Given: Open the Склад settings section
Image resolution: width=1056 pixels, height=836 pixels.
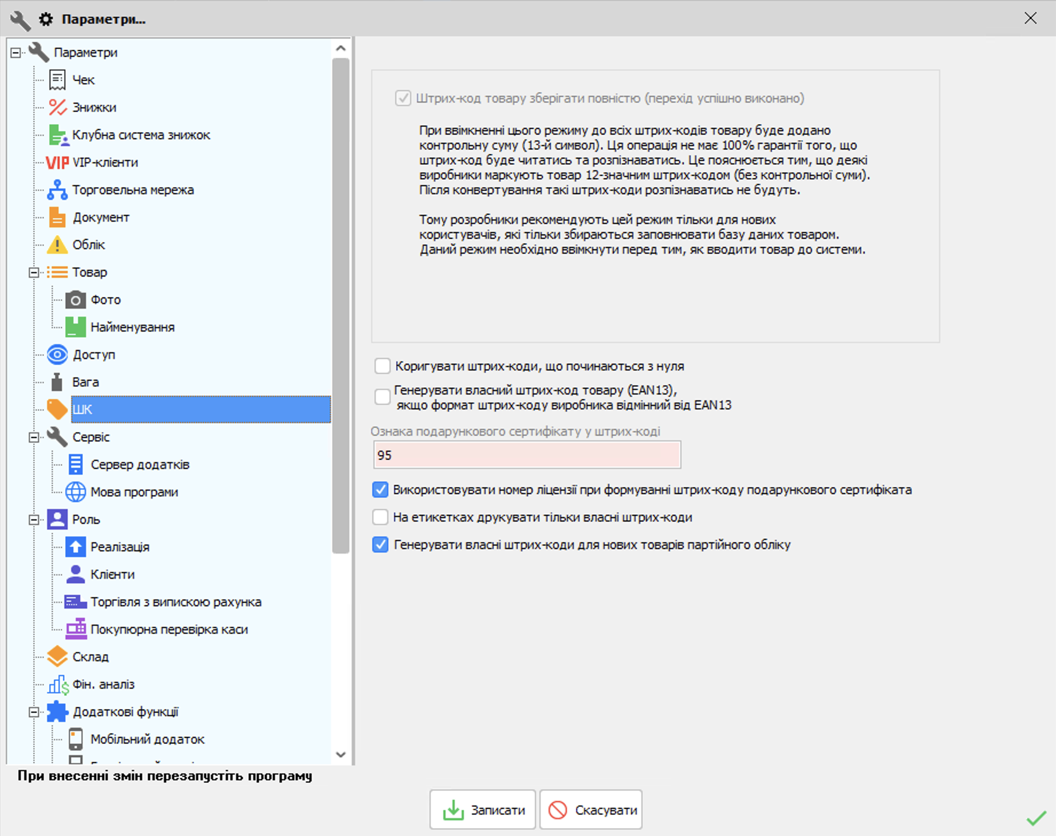Looking at the screenshot, I should pyautogui.click(x=90, y=657).
